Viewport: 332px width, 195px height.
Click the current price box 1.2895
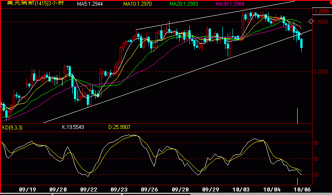322,11
